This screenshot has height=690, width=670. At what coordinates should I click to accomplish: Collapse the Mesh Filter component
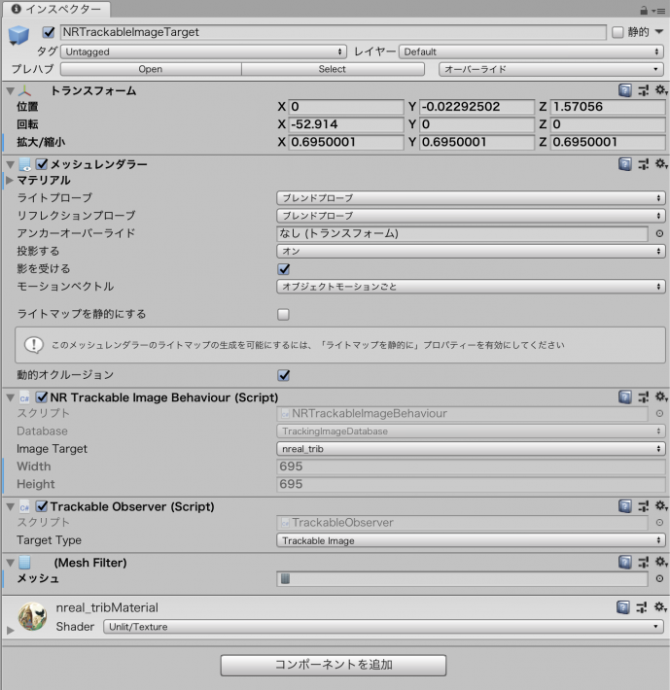click(x=10, y=563)
